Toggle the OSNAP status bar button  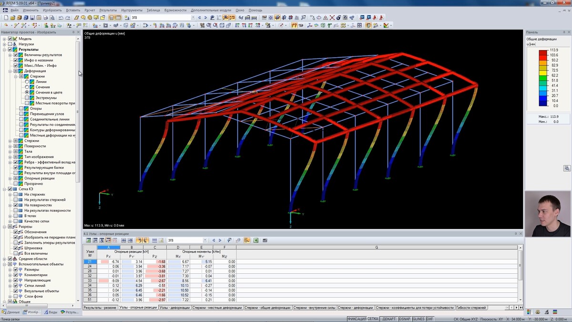coord(404,319)
